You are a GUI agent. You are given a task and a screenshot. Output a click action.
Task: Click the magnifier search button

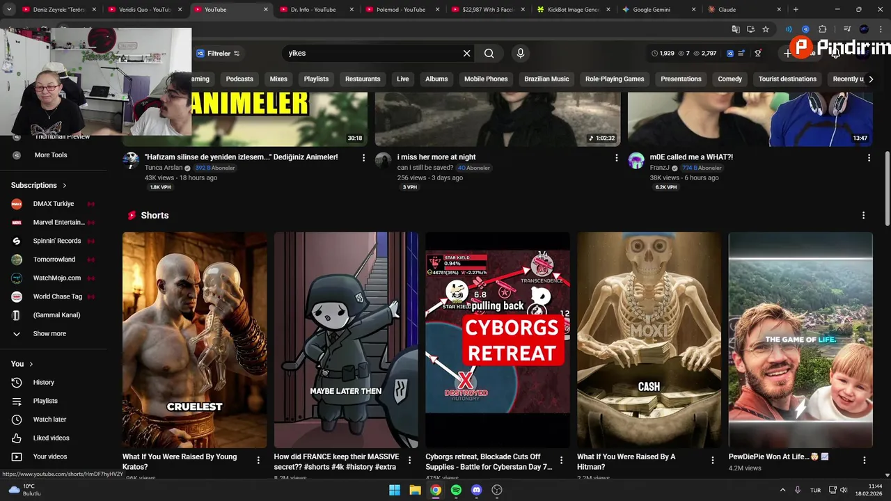(489, 54)
